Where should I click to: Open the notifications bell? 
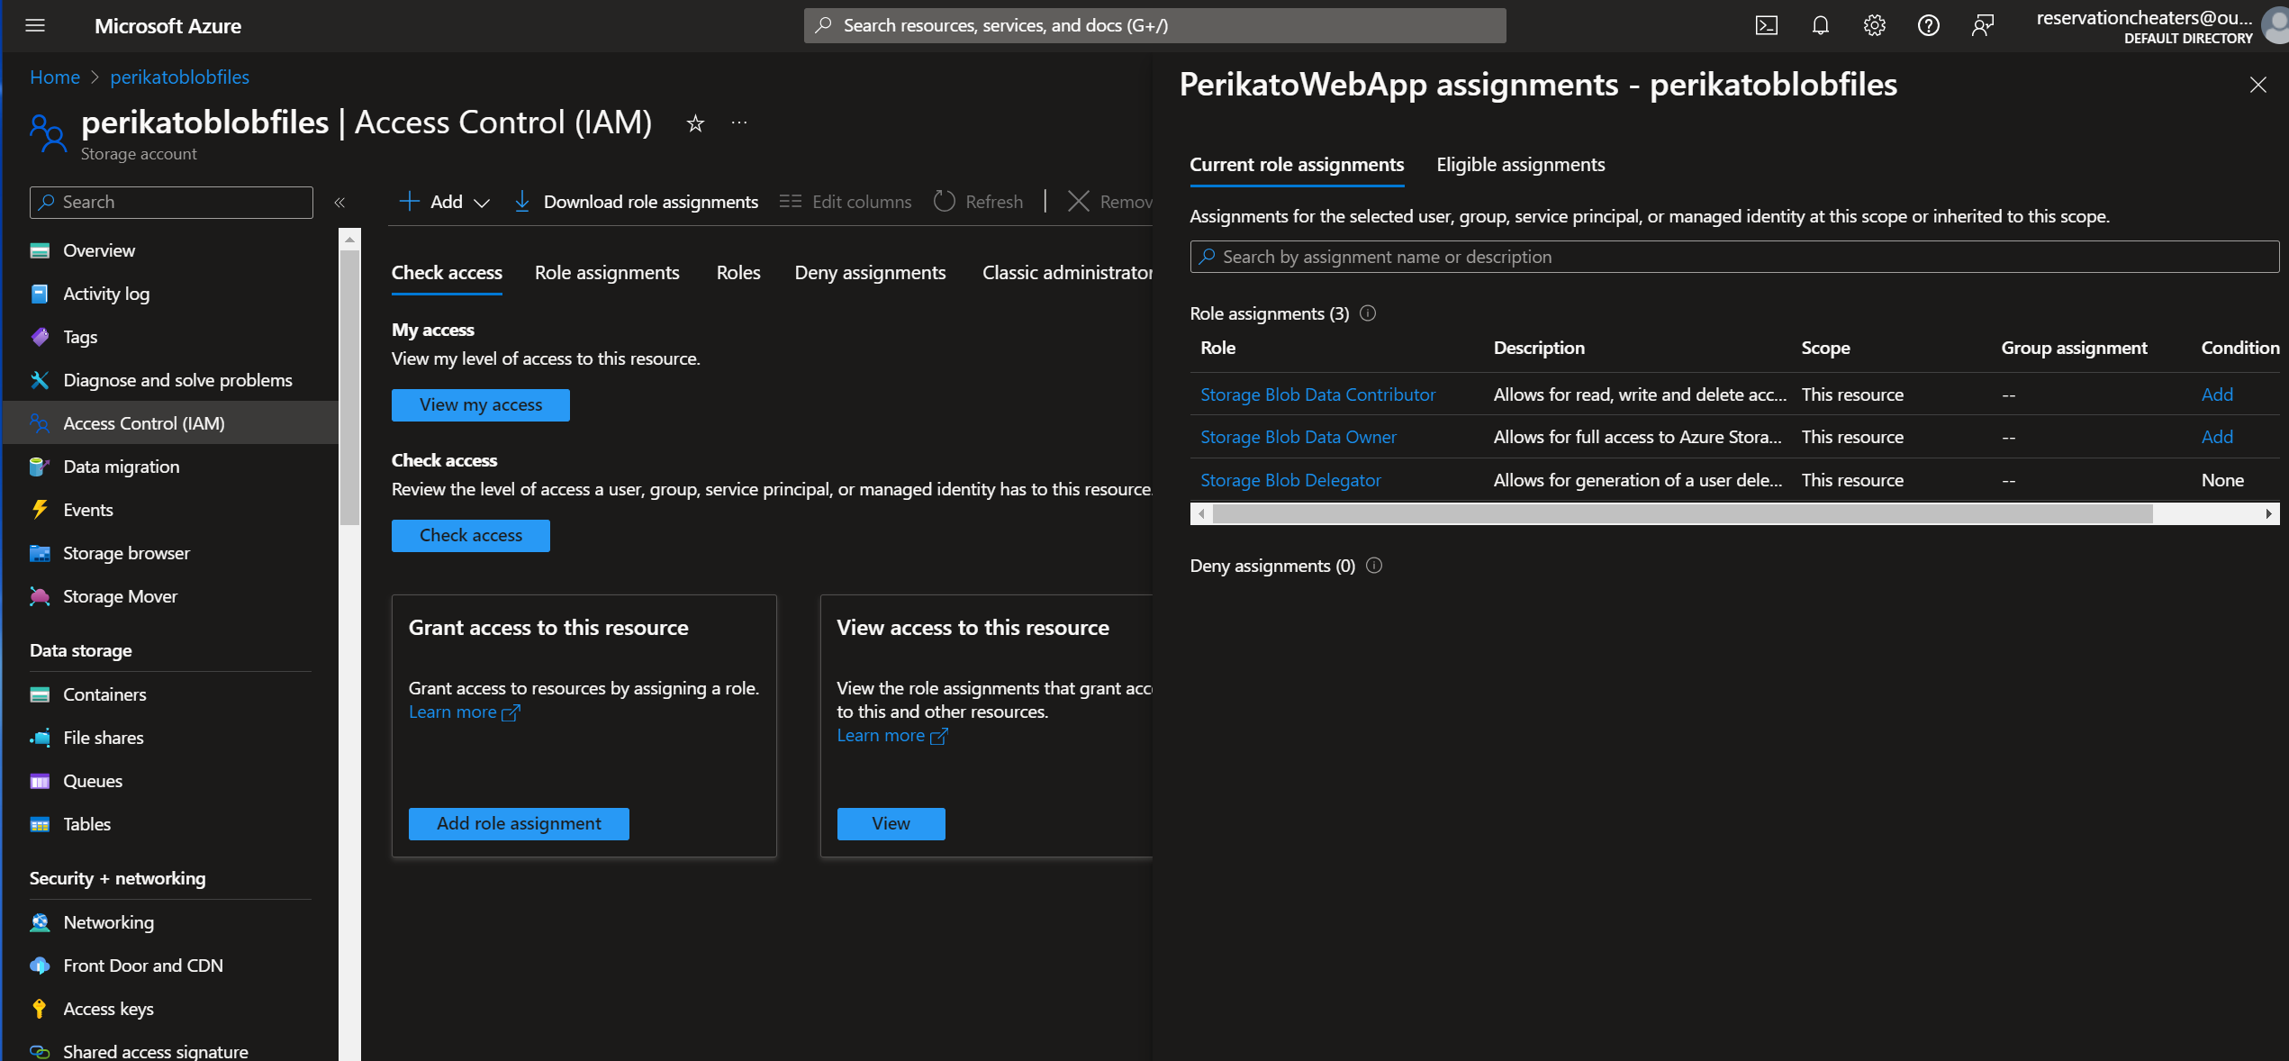point(1820,25)
